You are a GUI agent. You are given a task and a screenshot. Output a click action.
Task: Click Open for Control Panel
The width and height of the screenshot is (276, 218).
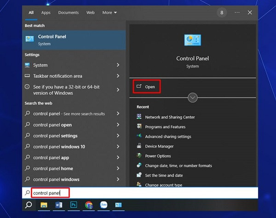click(146, 86)
